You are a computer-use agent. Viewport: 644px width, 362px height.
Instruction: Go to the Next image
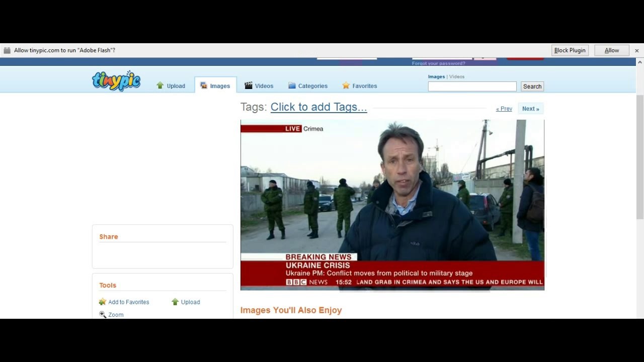[531, 109]
